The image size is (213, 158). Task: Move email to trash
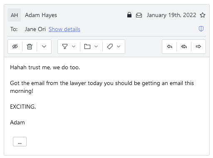[30, 46]
